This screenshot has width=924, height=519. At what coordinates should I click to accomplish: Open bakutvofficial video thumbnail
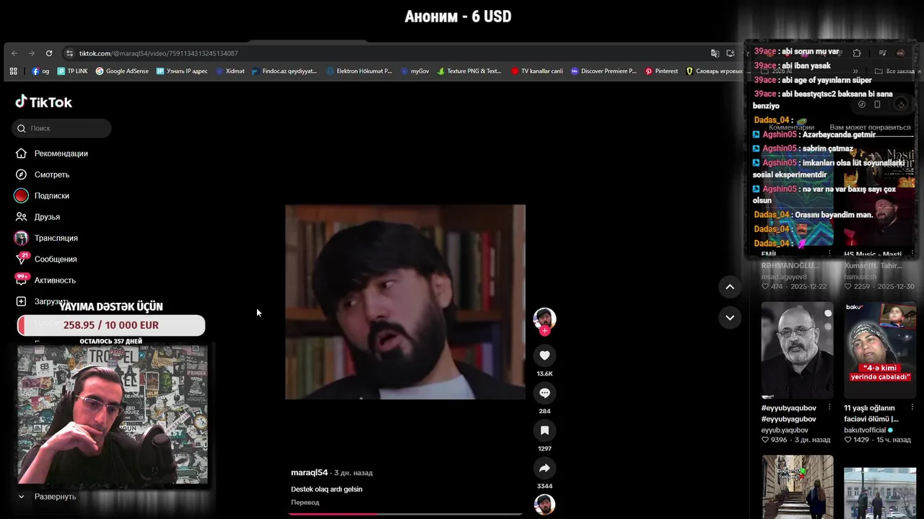tap(880, 350)
